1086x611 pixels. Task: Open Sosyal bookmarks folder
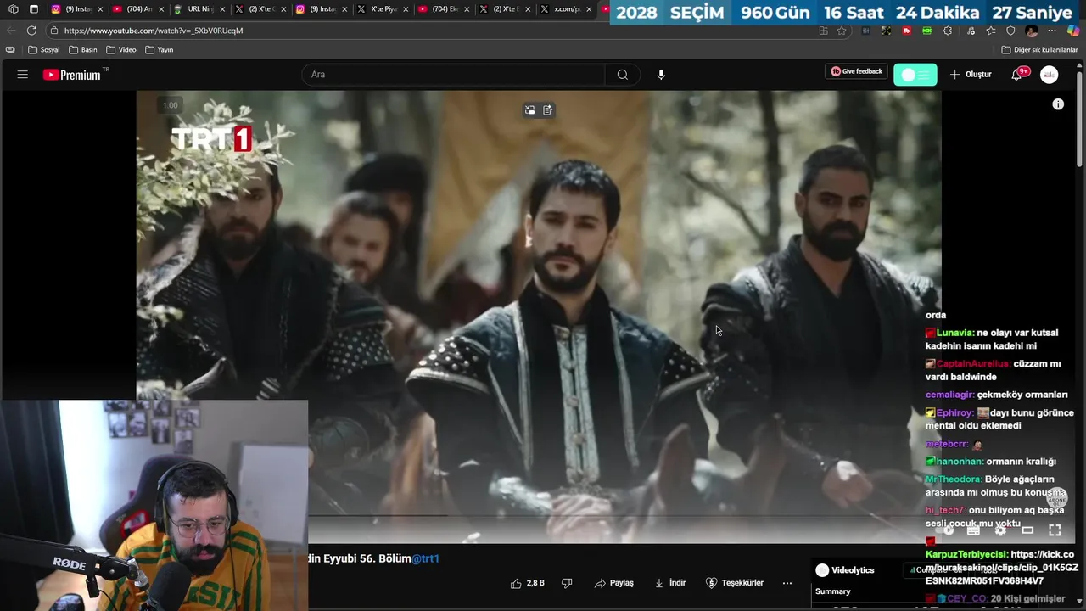click(44, 50)
